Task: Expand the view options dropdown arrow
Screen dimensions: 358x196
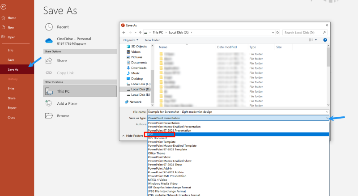Action: tap(316, 40)
